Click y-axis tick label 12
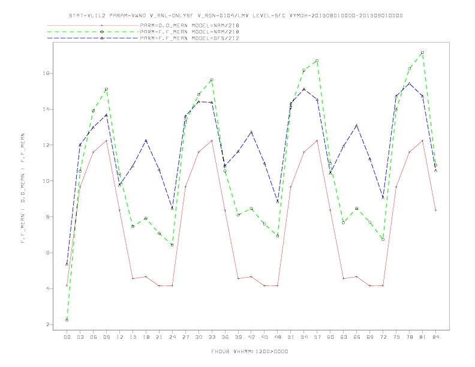The image size is (475, 367). coord(46,145)
